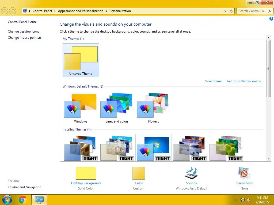
Task: Click the muted volume tray icon
Action: pos(249,200)
